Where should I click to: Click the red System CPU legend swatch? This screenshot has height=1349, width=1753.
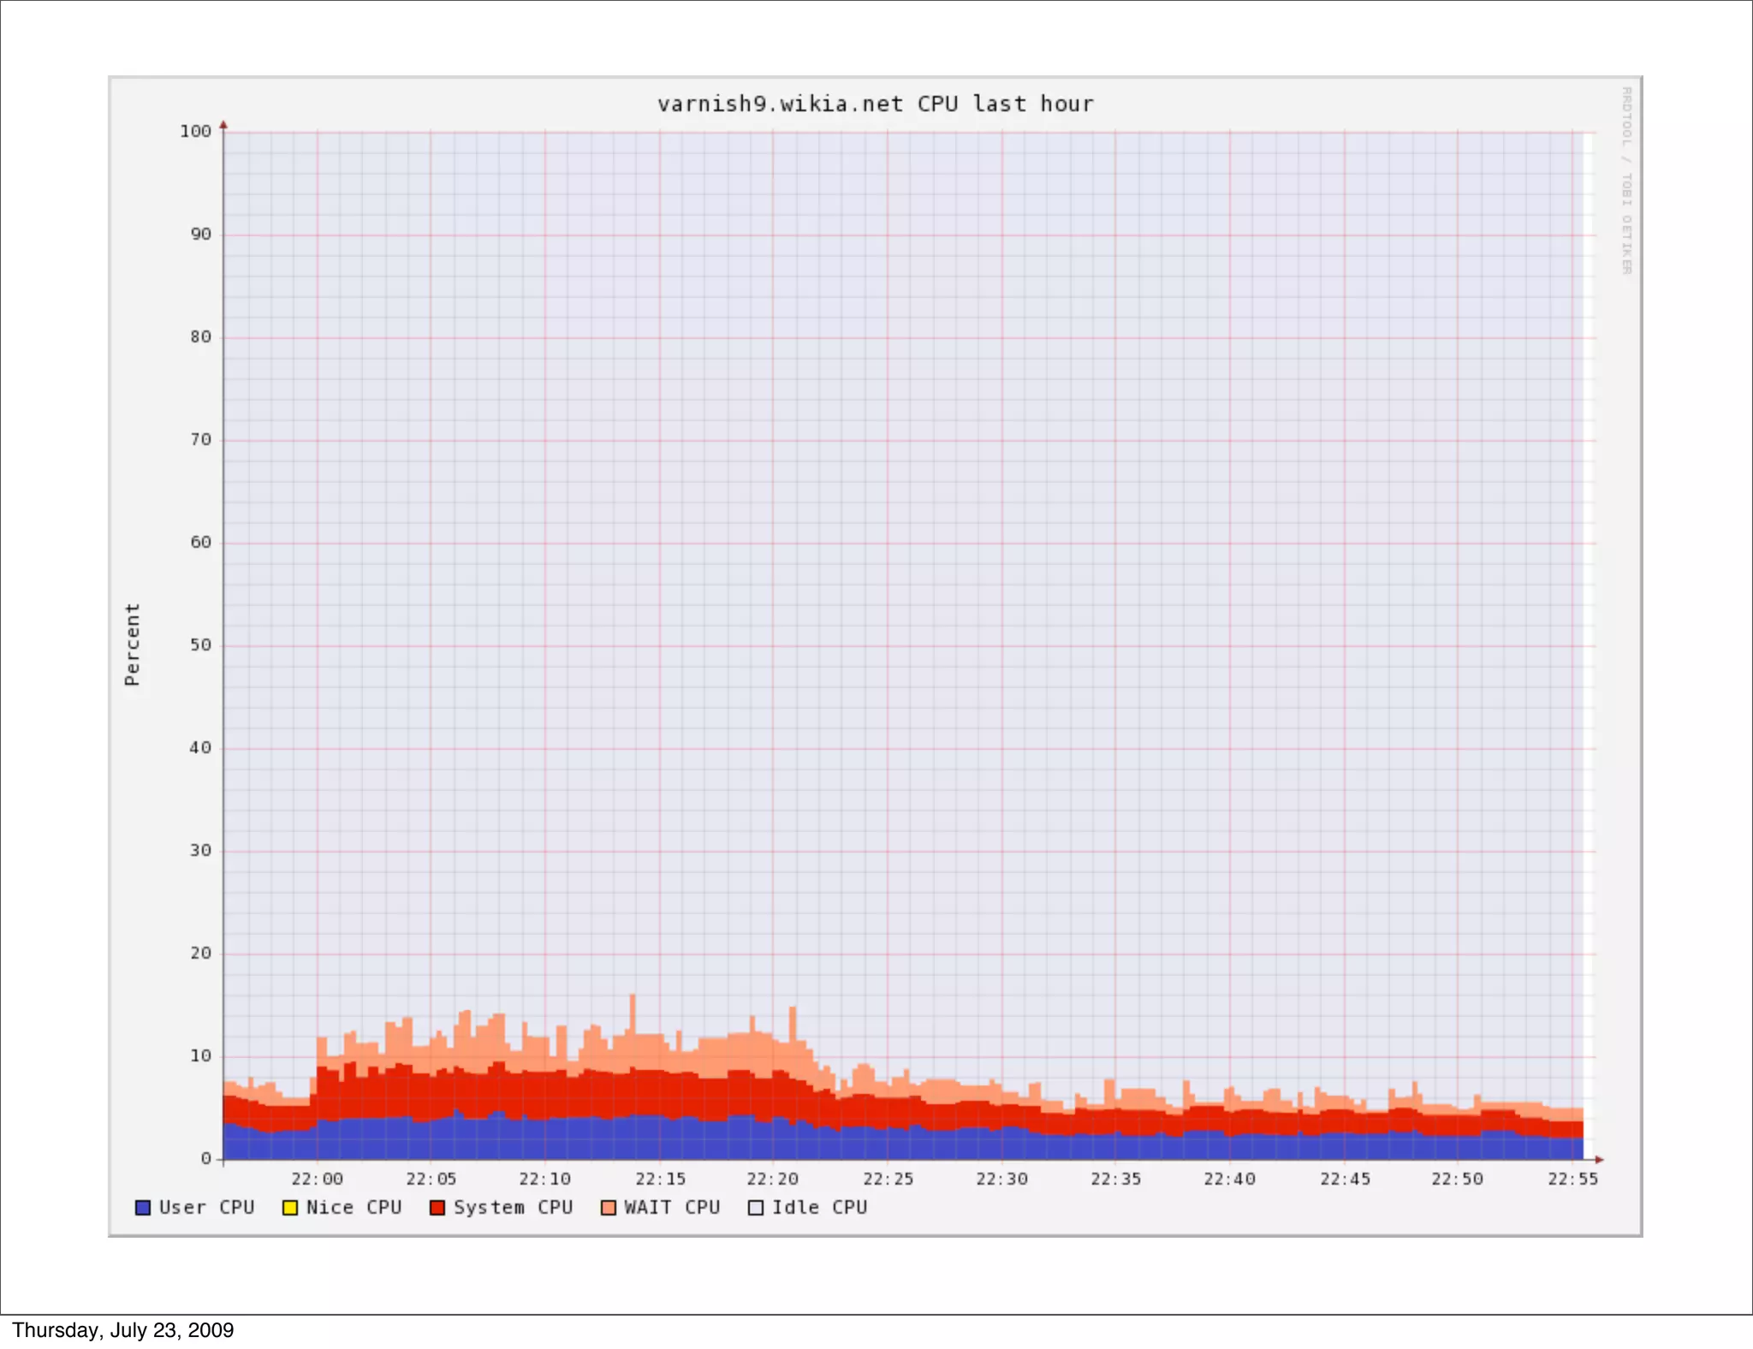437,1208
